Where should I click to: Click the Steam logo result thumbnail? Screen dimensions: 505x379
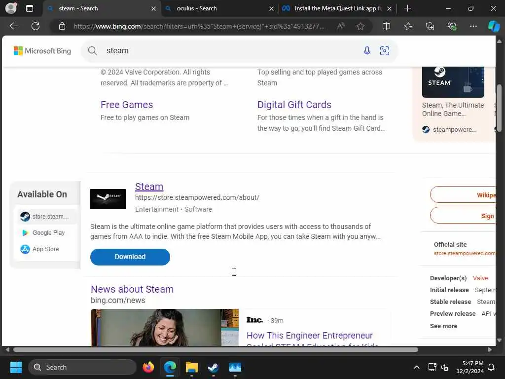pos(108,199)
